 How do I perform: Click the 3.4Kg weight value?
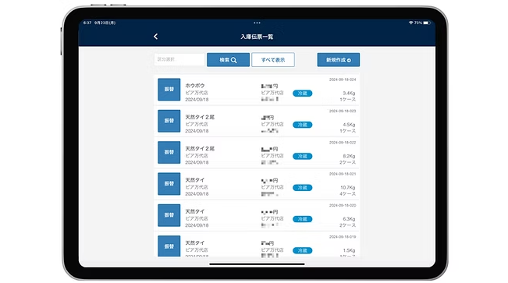pos(349,94)
